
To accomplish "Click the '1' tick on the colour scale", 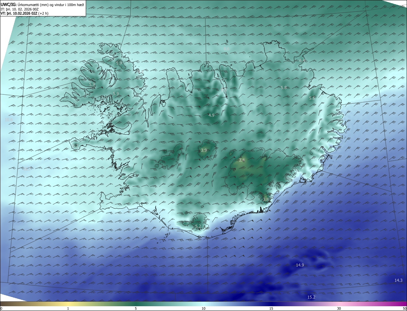I will [68, 308].
